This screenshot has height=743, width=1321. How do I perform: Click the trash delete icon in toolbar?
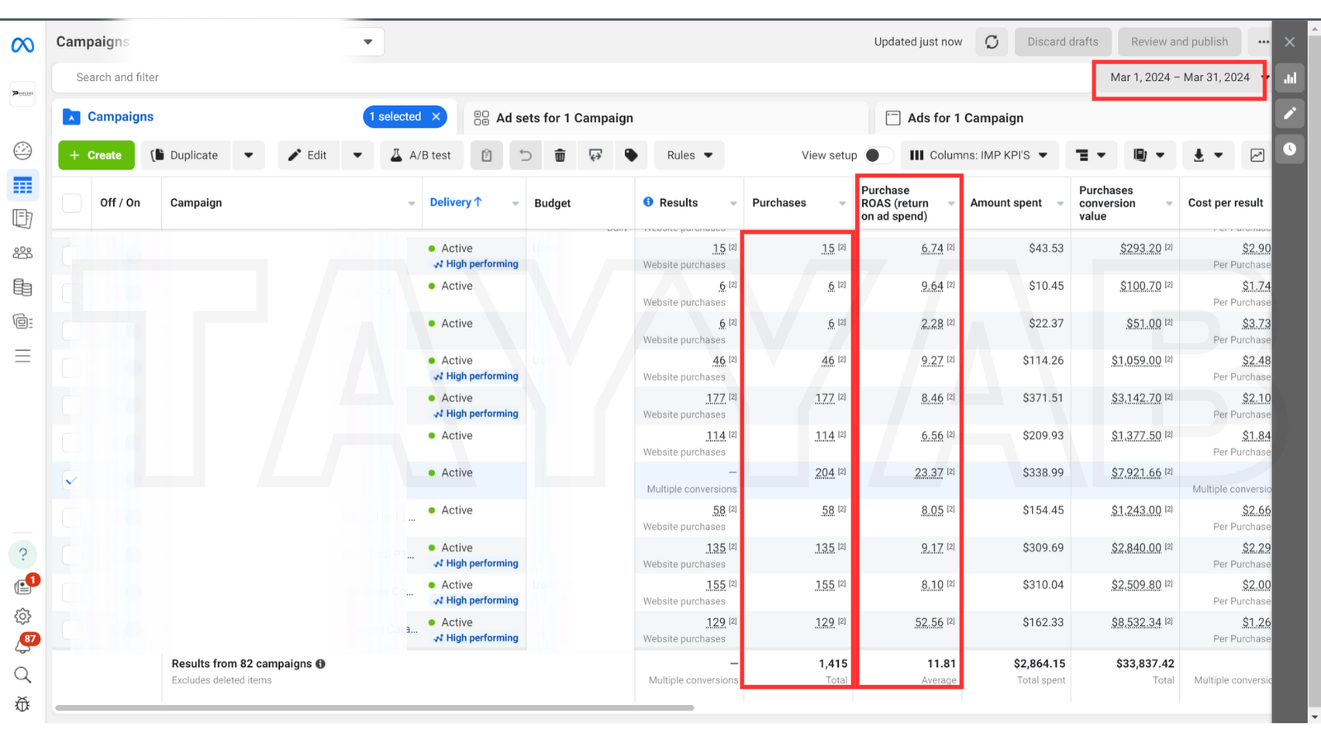click(x=560, y=155)
